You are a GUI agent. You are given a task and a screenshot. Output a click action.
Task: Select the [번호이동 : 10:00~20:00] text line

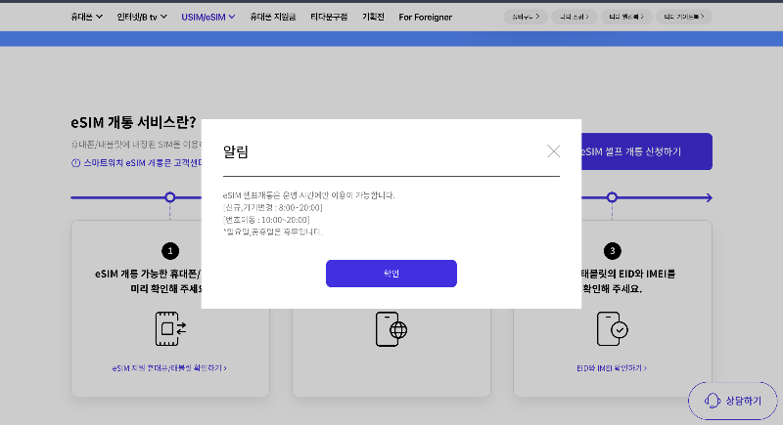point(266,220)
